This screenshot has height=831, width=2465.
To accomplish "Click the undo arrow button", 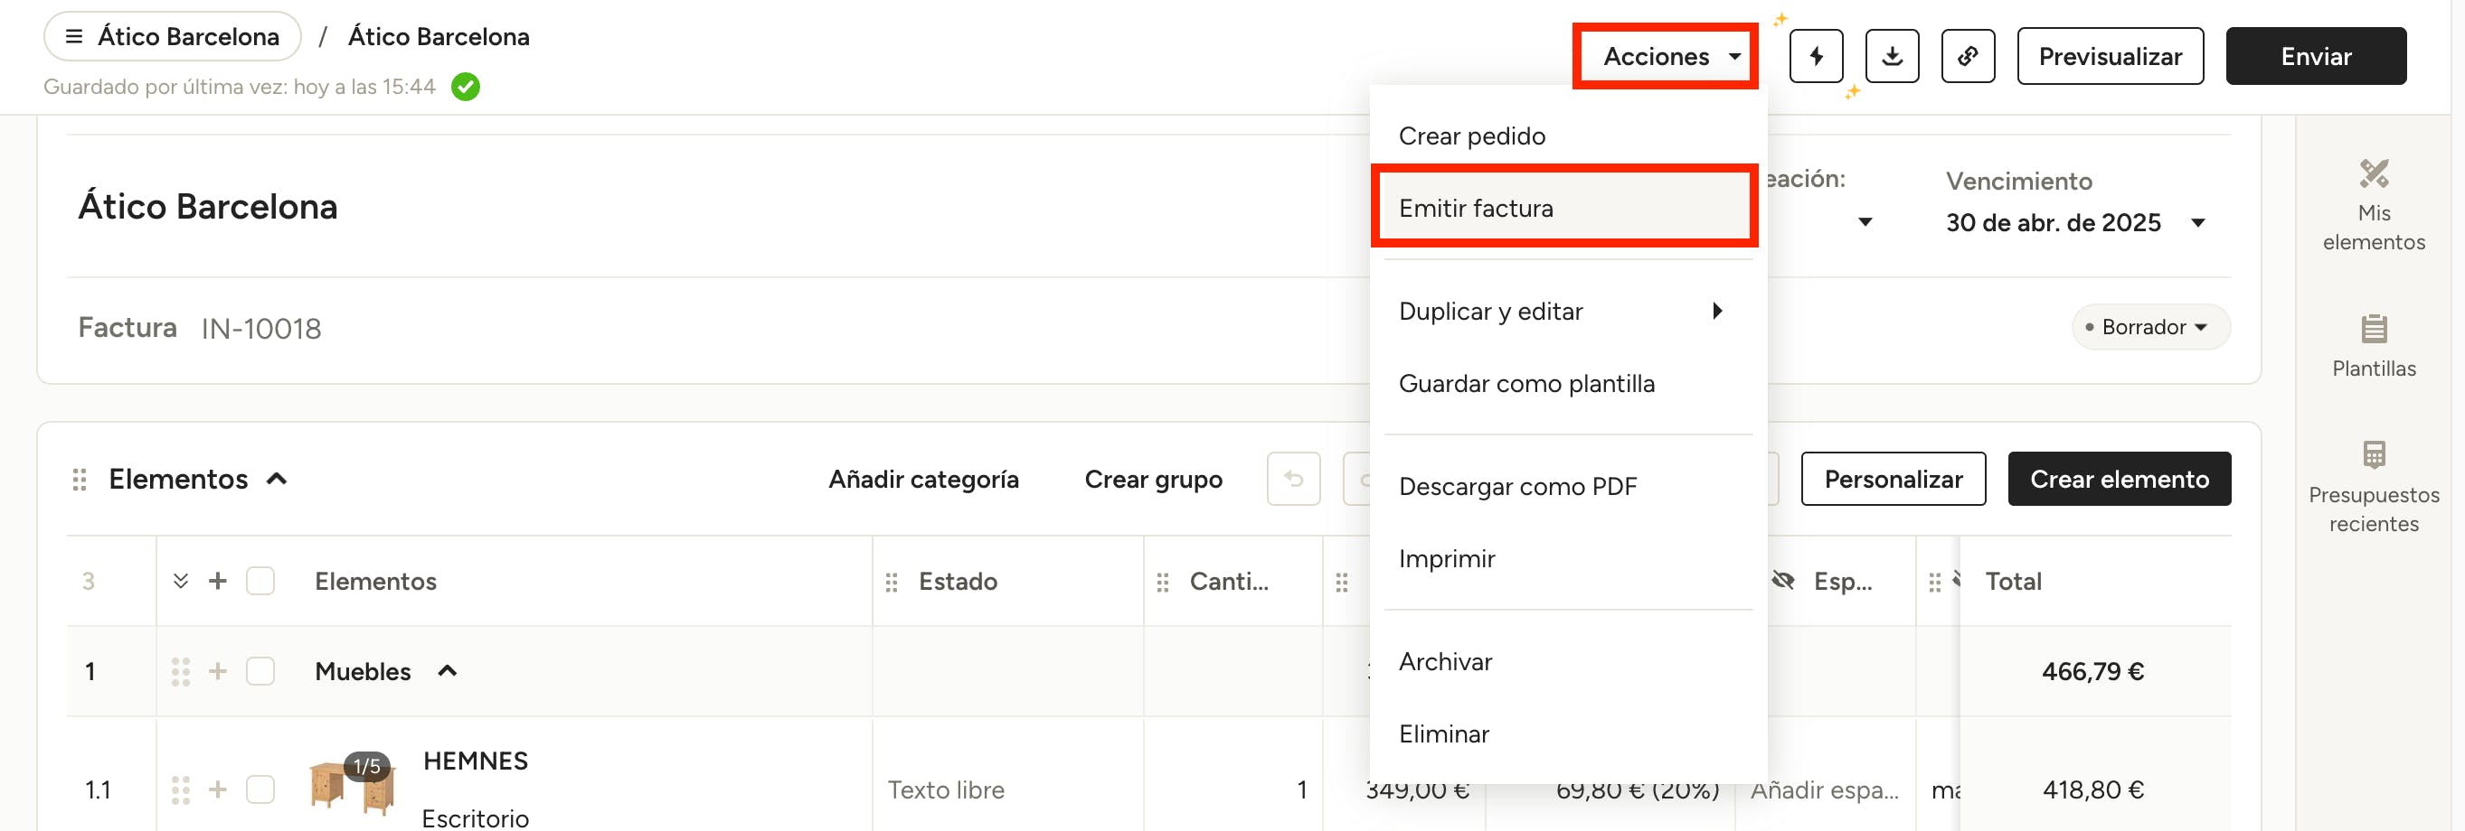I will click(1293, 479).
